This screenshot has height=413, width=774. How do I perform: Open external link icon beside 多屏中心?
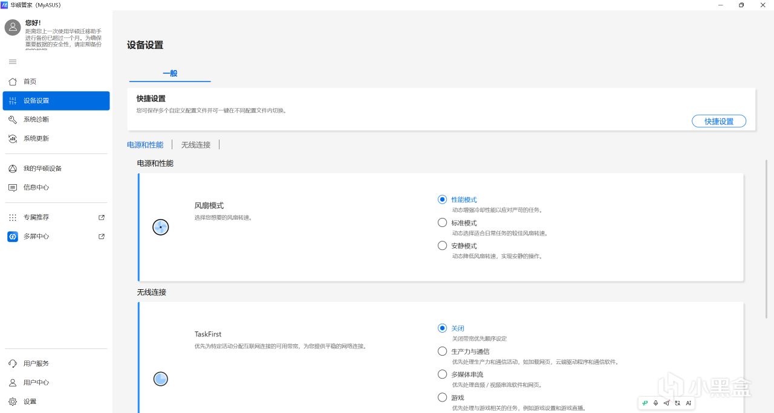click(x=102, y=237)
